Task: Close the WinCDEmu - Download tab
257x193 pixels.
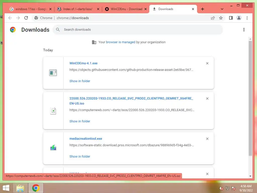Action: 146,9
